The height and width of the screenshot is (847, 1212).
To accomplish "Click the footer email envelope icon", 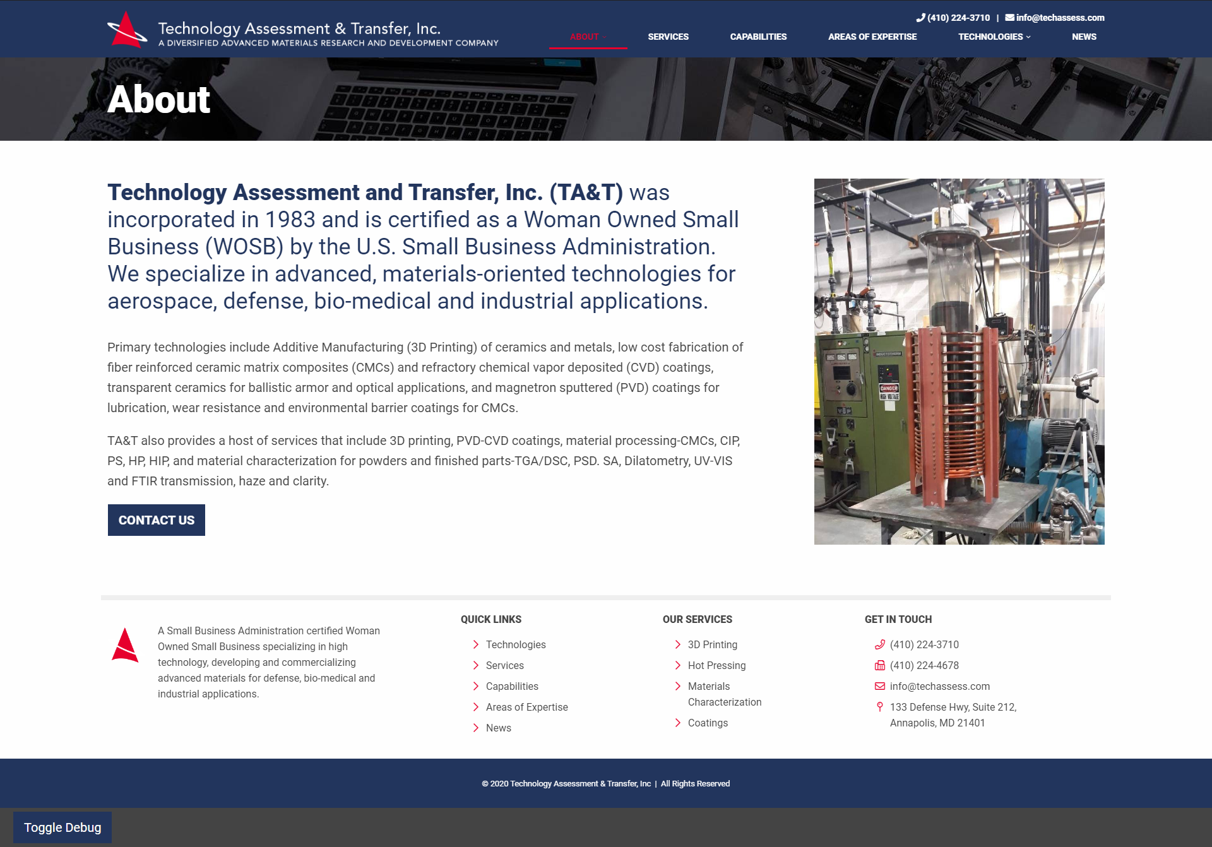I will click(x=880, y=686).
